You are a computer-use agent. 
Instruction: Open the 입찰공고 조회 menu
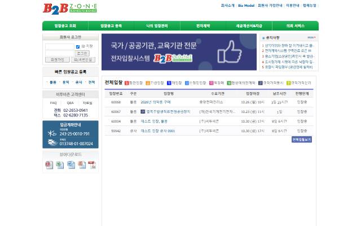click(65, 26)
